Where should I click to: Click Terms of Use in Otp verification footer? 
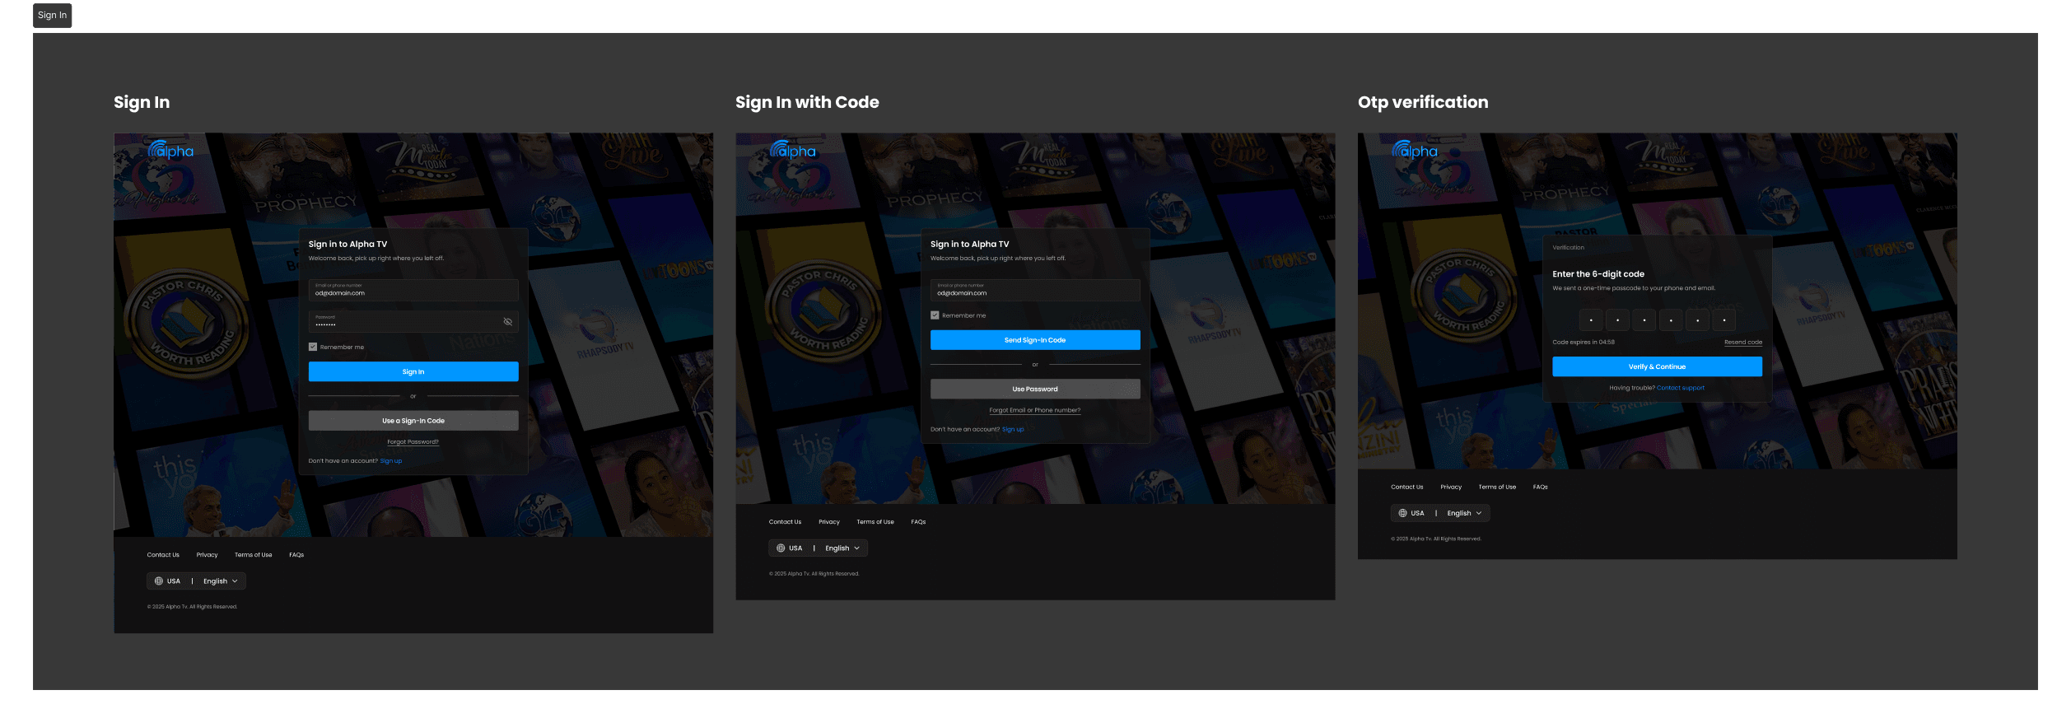point(1497,487)
